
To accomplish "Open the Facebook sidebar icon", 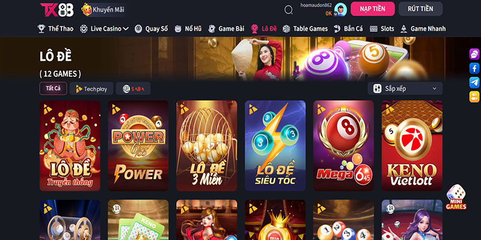I will 474,68.
